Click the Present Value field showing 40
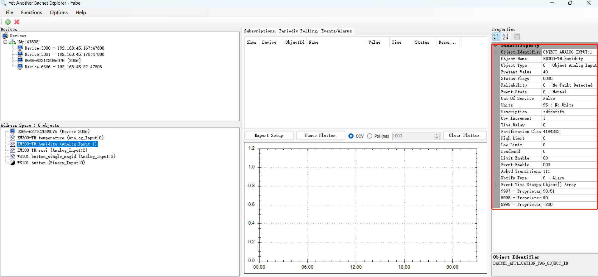 point(569,72)
